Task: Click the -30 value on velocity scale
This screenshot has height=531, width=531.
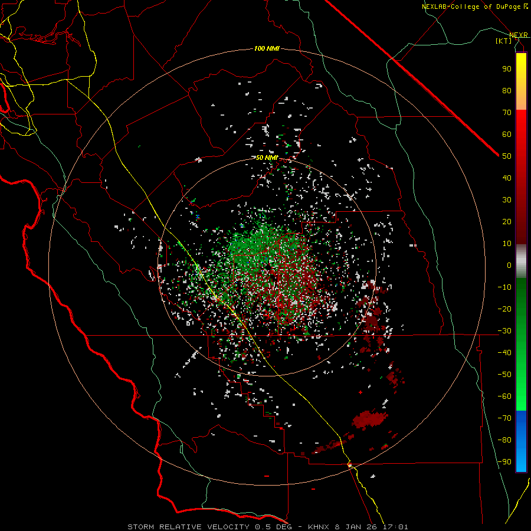Action: tap(504, 331)
